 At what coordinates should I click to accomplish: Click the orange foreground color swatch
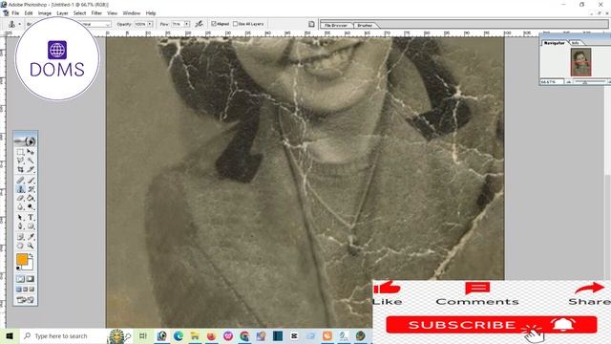pyautogui.click(x=22, y=259)
